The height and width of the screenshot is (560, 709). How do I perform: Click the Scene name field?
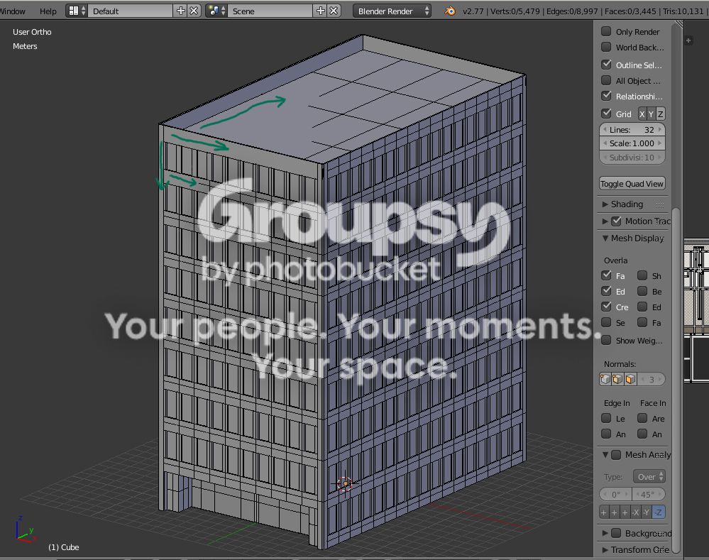(270, 11)
